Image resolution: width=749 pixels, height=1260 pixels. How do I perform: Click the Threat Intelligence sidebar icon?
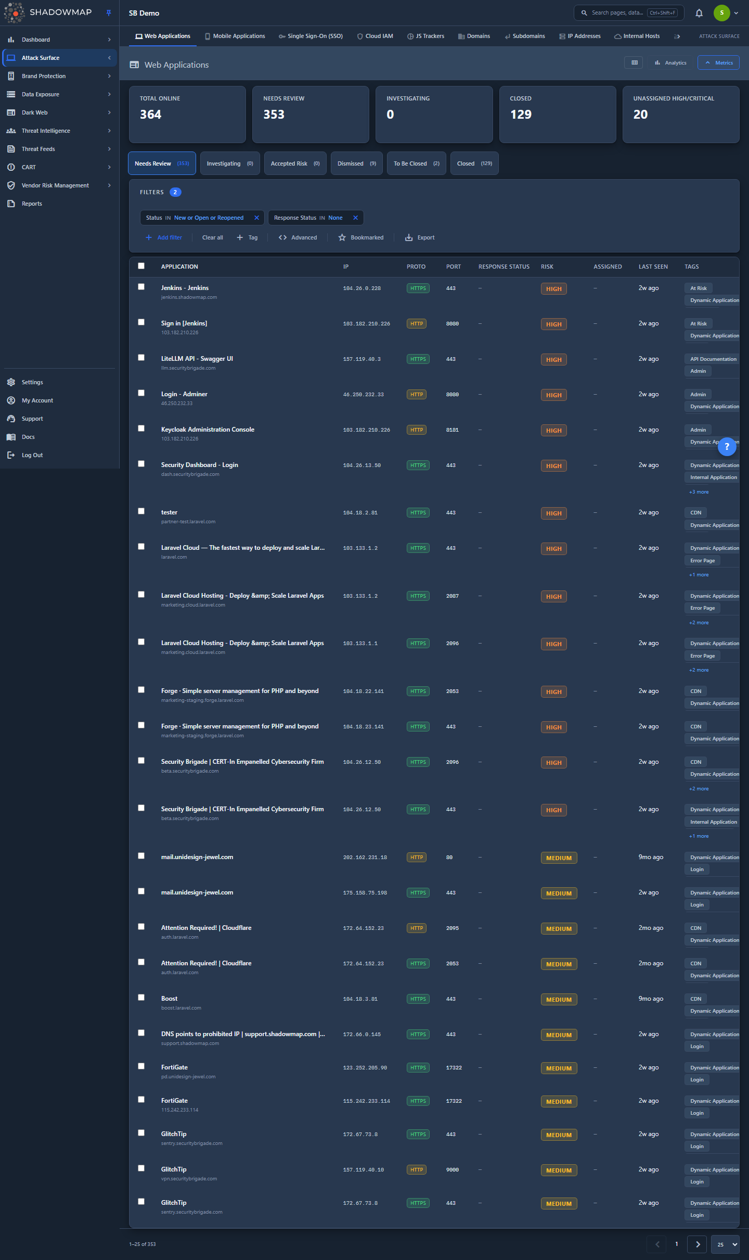(x=11, y=131)
